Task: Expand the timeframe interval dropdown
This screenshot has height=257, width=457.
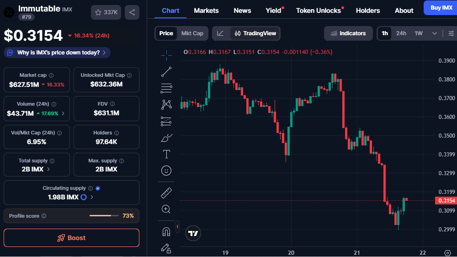Action: click(434, 33)
